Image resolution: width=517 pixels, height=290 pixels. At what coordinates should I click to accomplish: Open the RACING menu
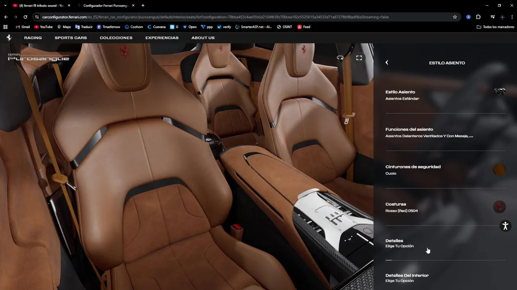[33, 38]
